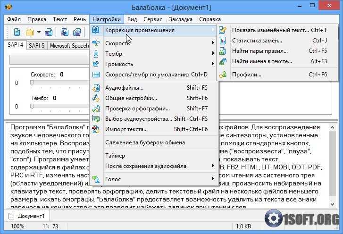Viewport: 343px width, 234px height.
Task: Click the Профили submenu icon
Action: tap(223, 75)
